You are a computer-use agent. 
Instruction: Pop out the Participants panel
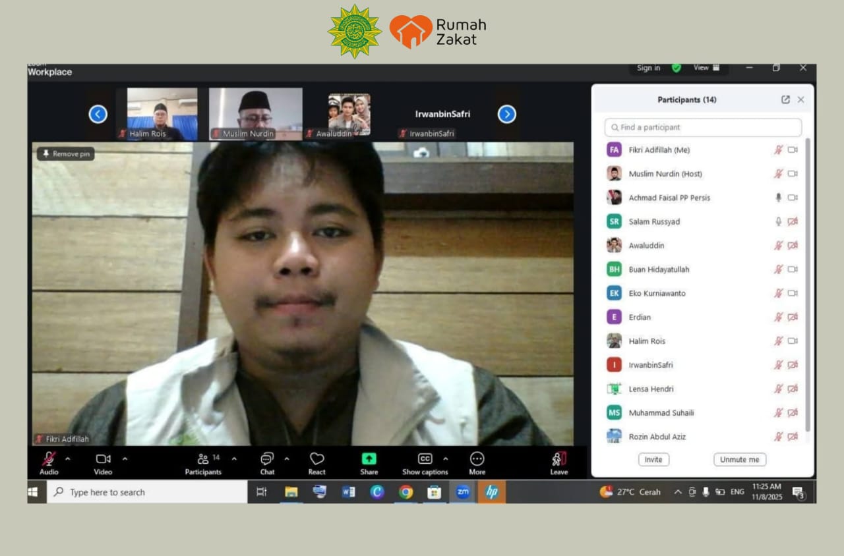pos(785,99)
